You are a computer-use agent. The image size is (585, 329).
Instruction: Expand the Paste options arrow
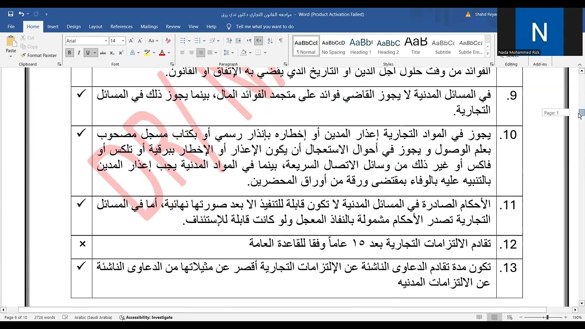pos(11,56)
